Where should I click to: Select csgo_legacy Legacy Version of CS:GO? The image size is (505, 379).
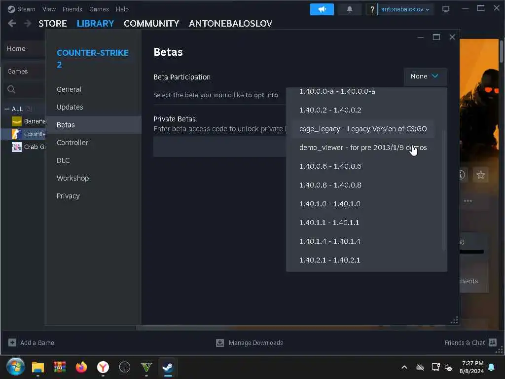(363, 129)
